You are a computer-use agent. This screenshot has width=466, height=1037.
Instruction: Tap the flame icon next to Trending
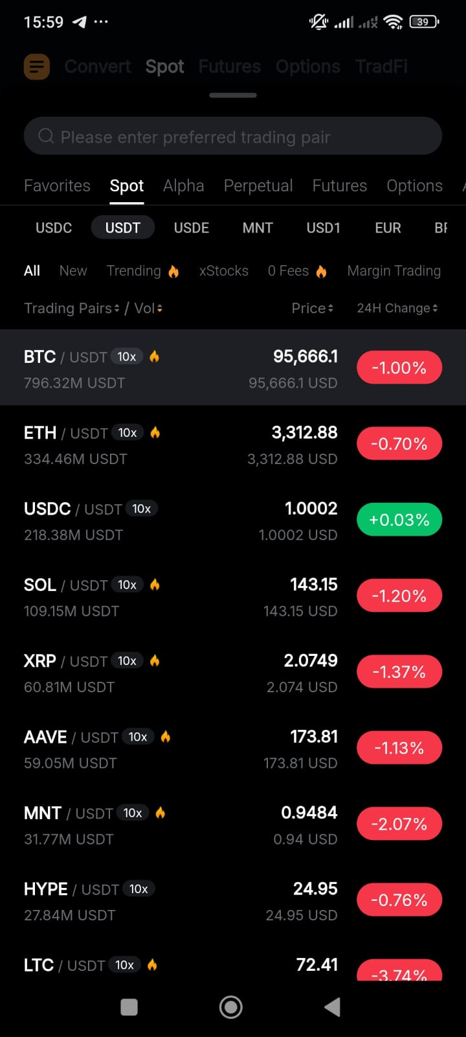[x=173, y=271]
